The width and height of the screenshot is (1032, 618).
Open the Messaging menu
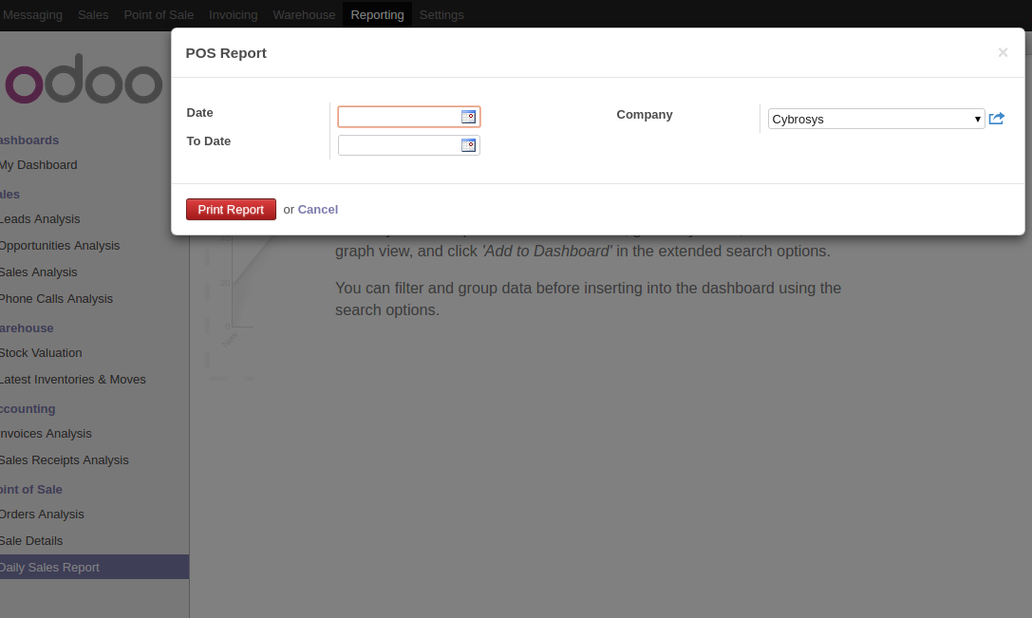coord(31,14)
